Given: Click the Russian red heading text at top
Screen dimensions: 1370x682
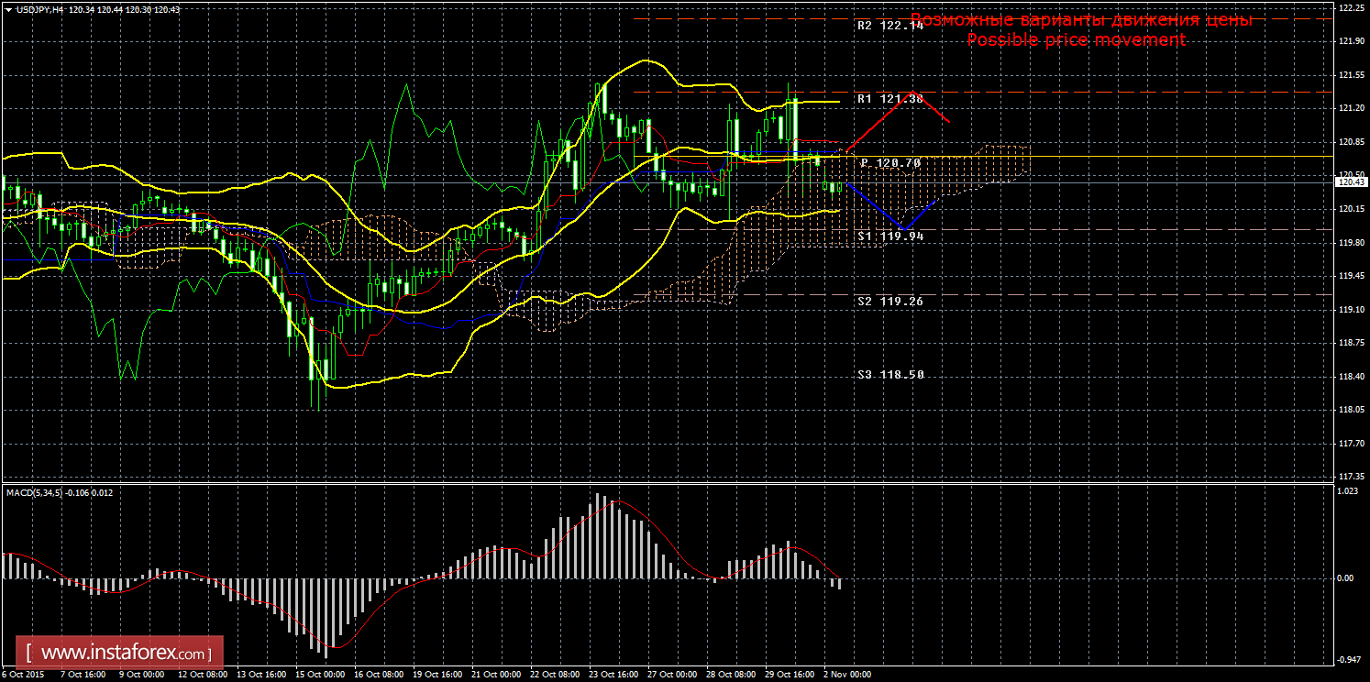Looking at the screenshot, I should click(1081, 20).
